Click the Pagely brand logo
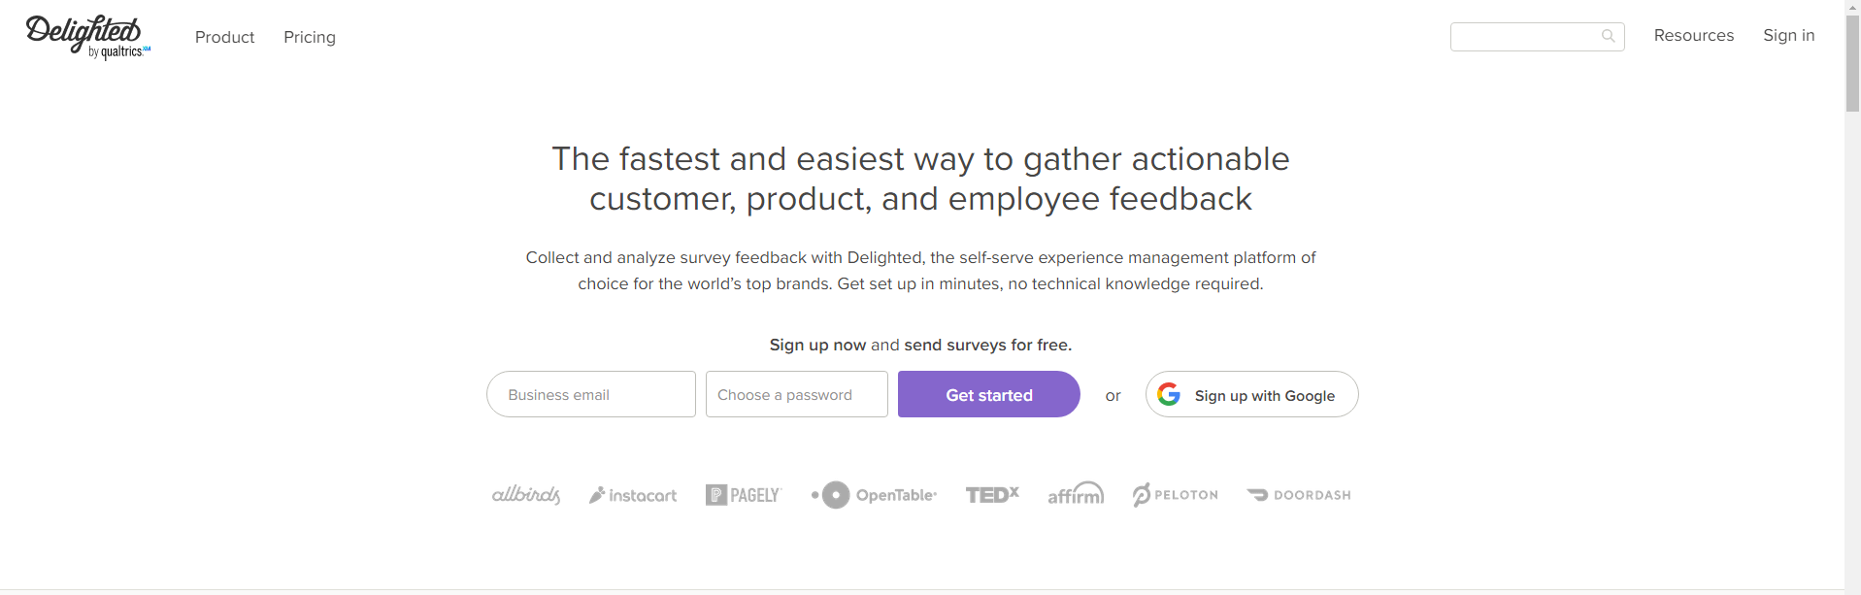The width and height of the screenshot is (1861, 595). click(744, 495)
